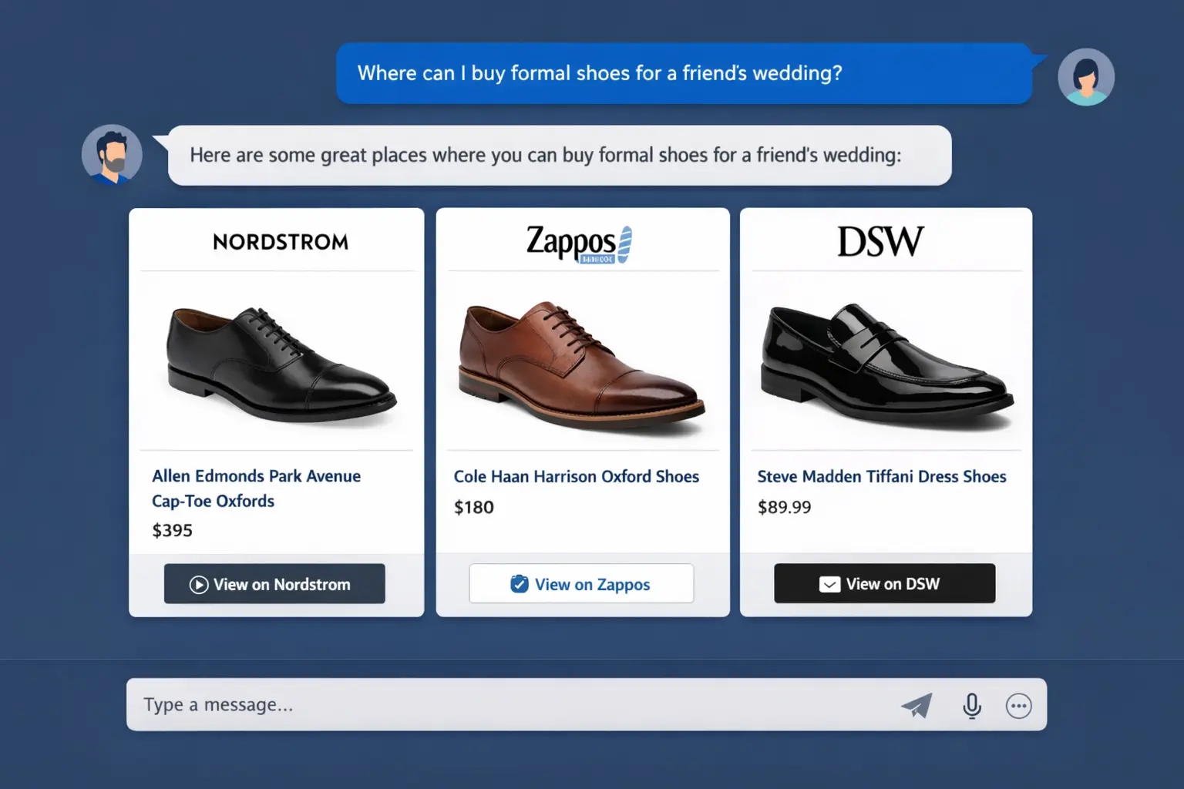Click the play icon on the Nordstrom button
Image resolution: width=1184 pixels, height=789 pixels.
tap(199, 586)
